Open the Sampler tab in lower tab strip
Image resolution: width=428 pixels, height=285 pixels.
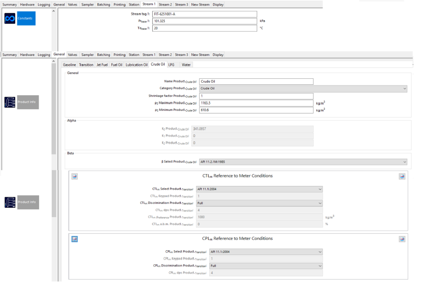[88, 55]
